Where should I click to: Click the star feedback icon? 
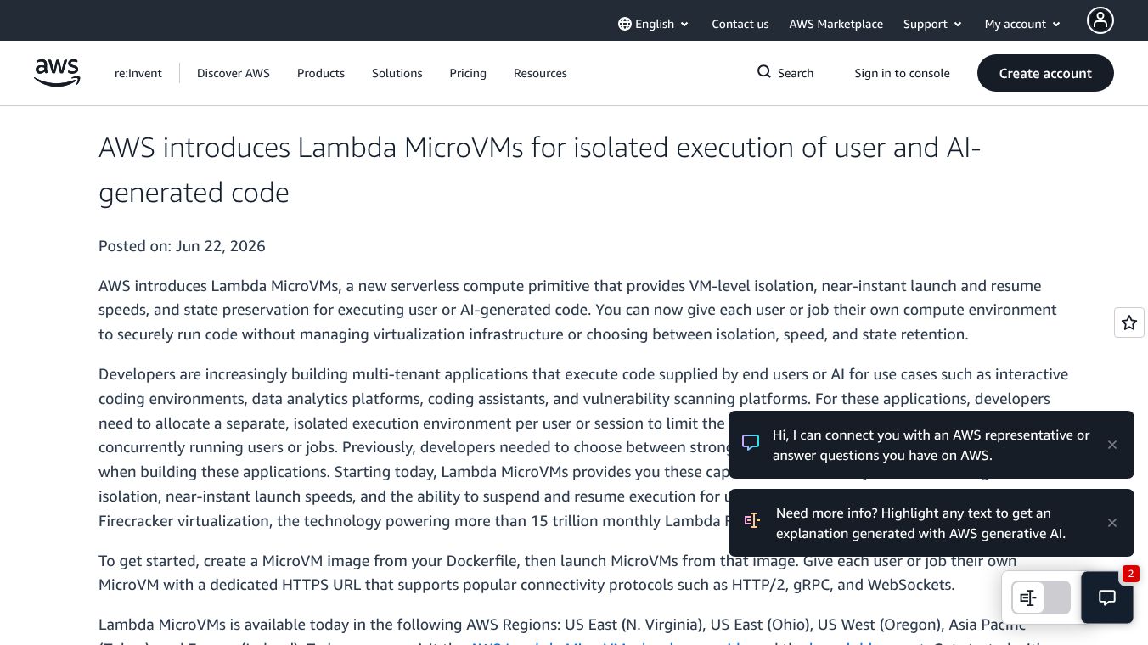click(1129, 322)
